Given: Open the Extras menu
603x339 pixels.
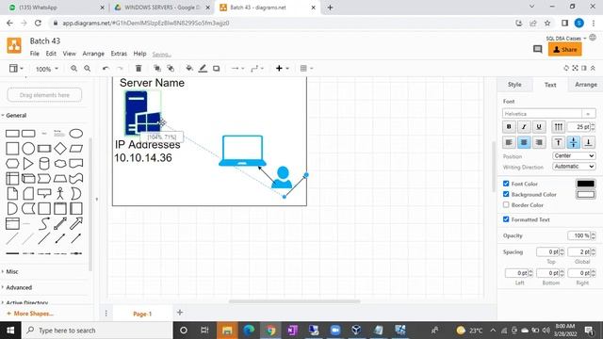Looking at the screenshot, I should click(119, 54).
